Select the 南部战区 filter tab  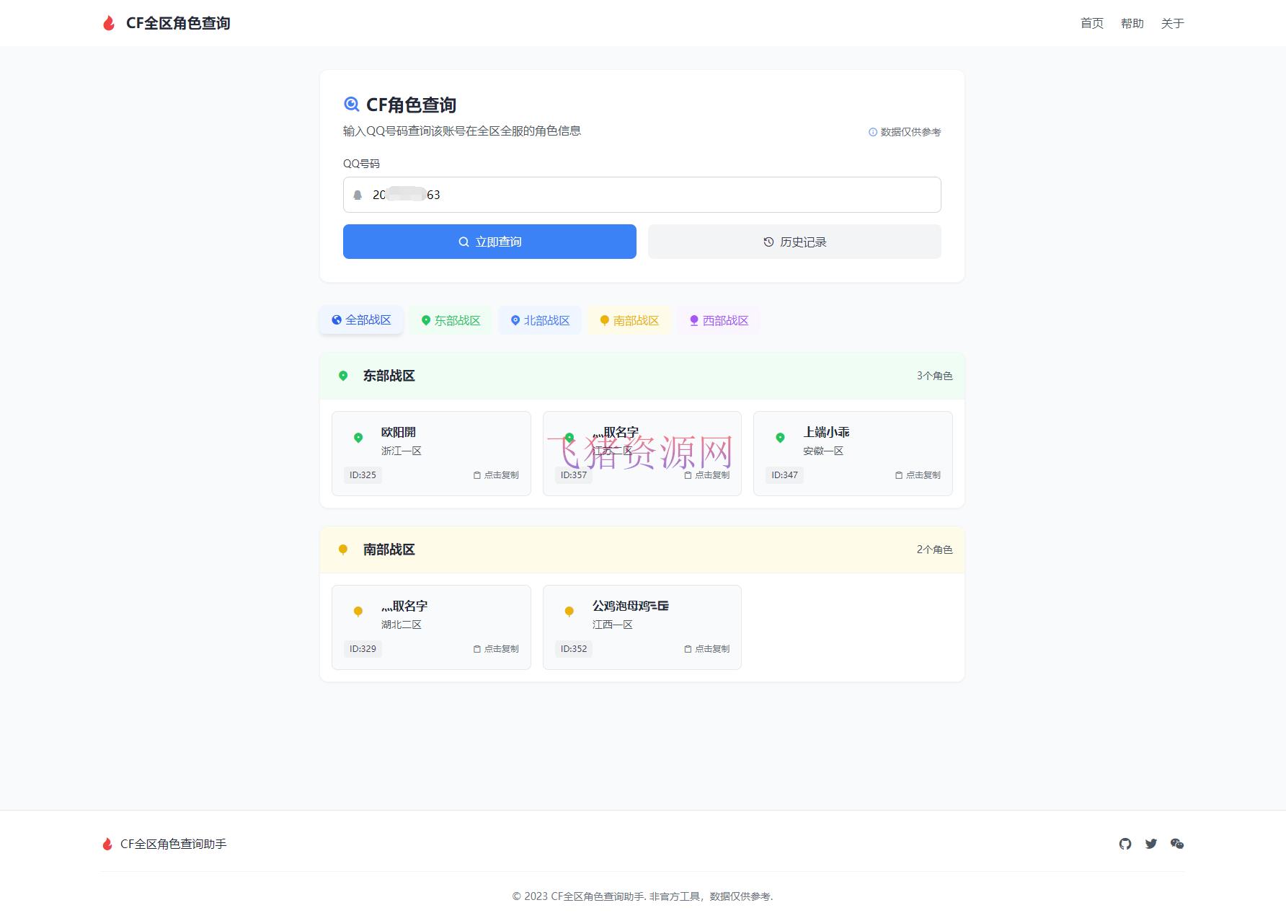click(629, 320)
